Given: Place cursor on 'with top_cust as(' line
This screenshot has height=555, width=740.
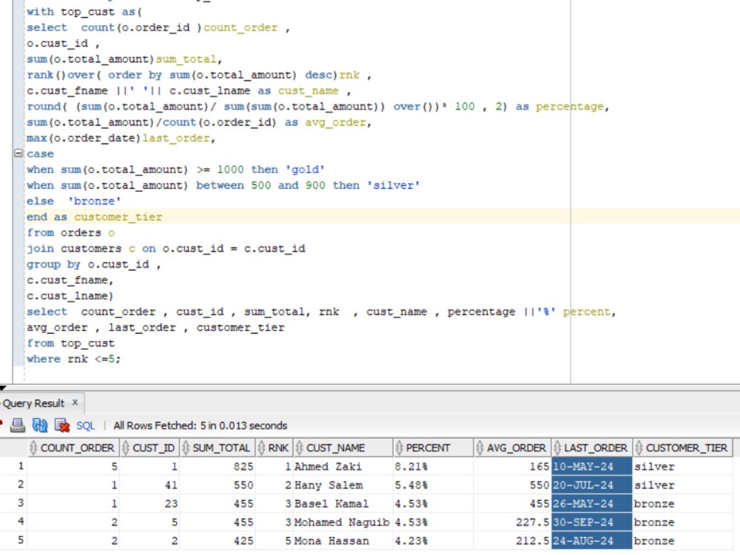Looking at the screenshot, I should 84,11.
